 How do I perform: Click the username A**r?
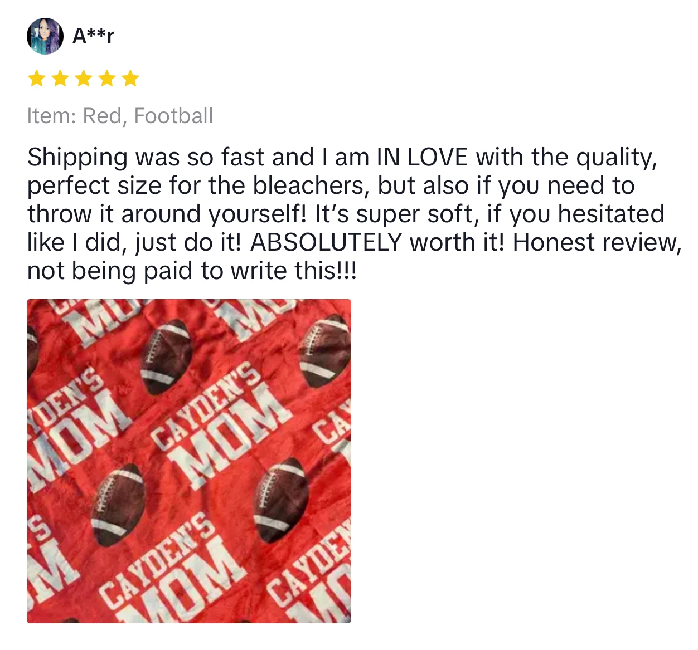click(x=94, y=36)
